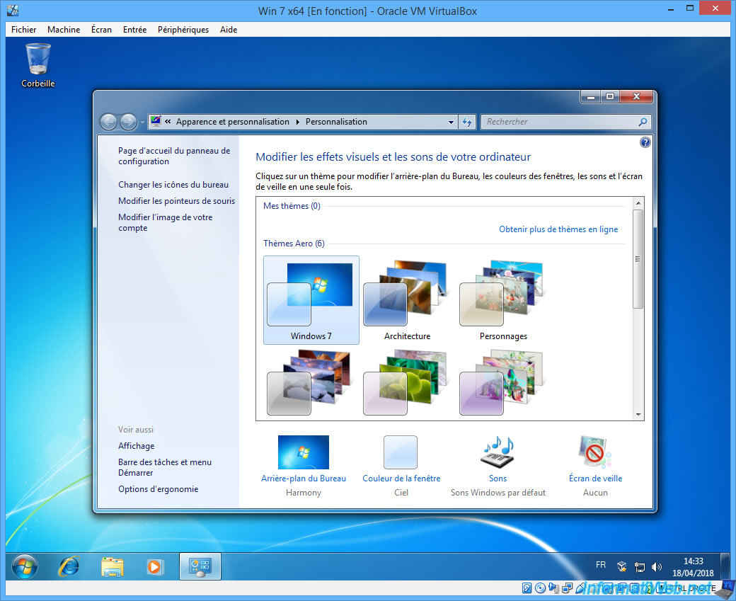This screenshot has height=601, width=736.
Task: Click the theme list scrollbar thumb
Action: (638, 259)
